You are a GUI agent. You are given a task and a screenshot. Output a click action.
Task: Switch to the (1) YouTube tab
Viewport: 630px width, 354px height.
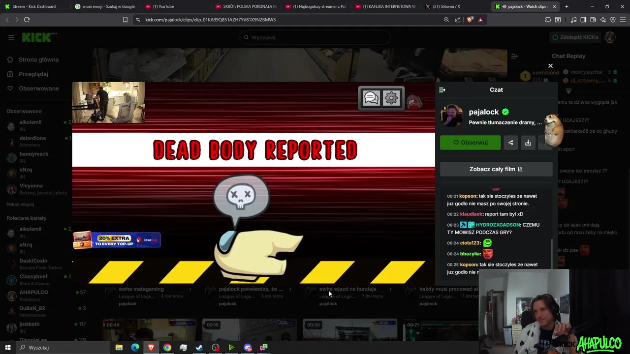[175, 6]
